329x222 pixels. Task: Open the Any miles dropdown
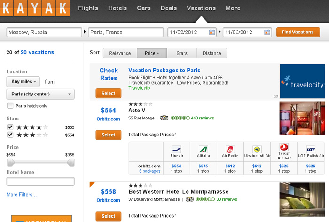coord(23,82)
